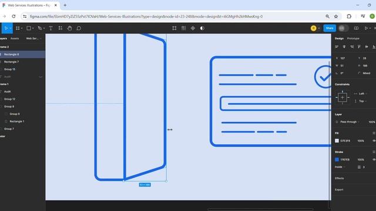The image size is (376, 211).
Task: Open the Libraries book icon
Action: pos(356,28)
